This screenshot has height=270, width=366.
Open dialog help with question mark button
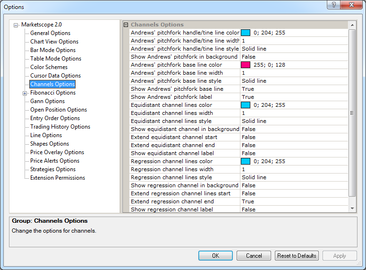tap(333, 5)
